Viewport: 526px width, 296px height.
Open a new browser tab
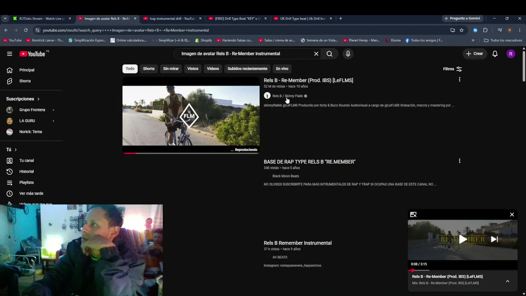[341, 18]
